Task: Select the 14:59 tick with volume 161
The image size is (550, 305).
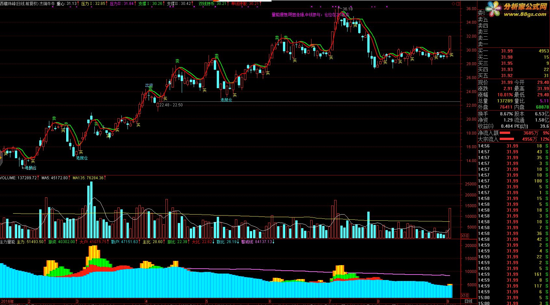Action: [514, 274]
